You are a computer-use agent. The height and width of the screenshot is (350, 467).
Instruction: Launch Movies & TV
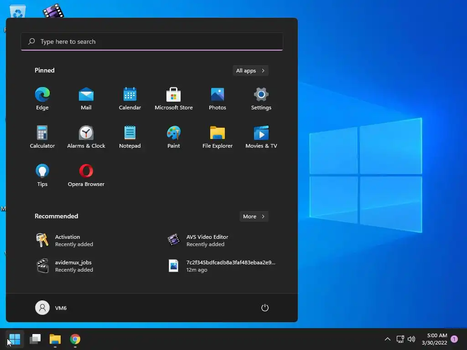261,137
